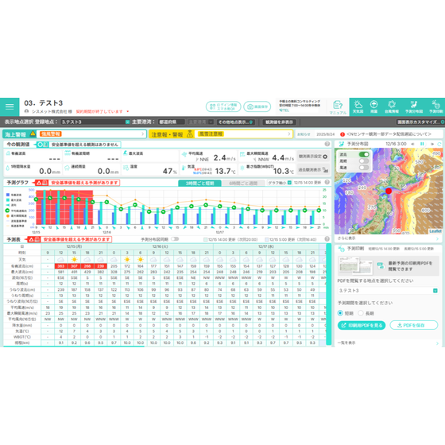
Task: Open help icon for 予測グラフ panel
Action: (327, 182)
